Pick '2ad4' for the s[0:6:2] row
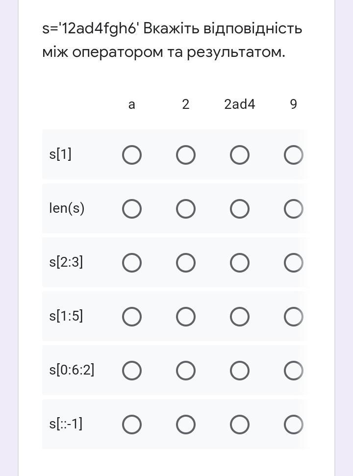 239,370
